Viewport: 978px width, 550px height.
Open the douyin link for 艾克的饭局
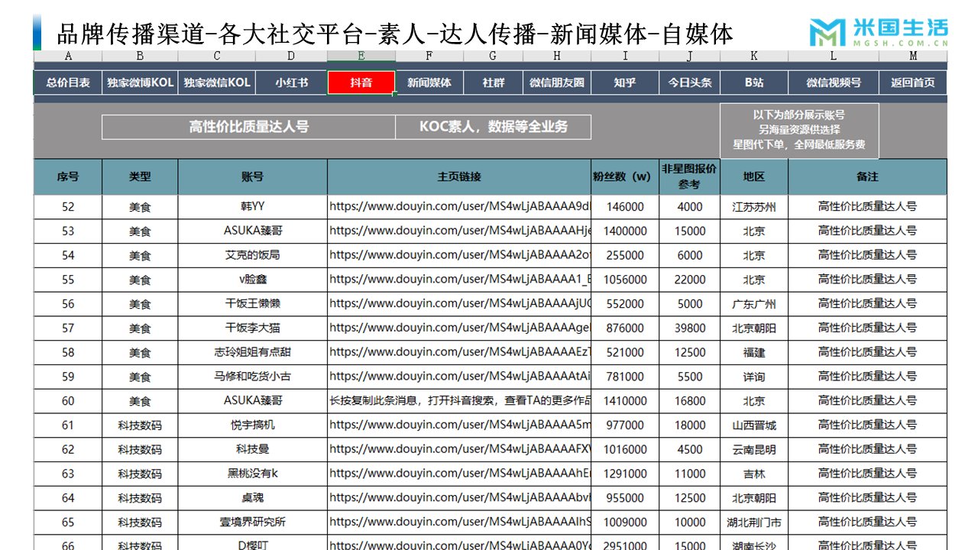pyautogui.click(x=459, y=255)
